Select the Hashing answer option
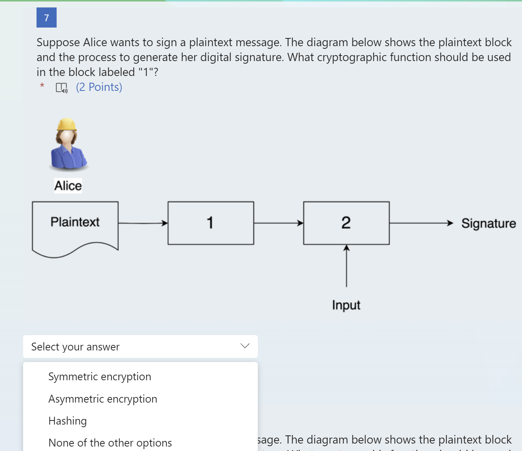522x451 pixels. (67, 421)
